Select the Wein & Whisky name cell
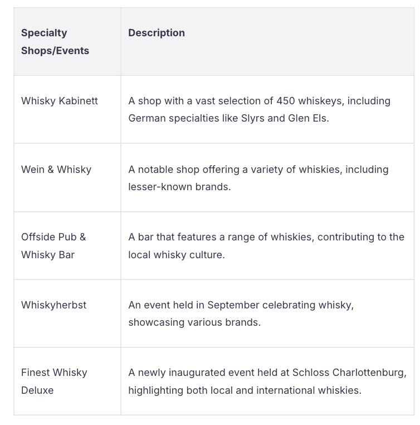The width and height of the screenshot is (420, 425). click(56, 170)
